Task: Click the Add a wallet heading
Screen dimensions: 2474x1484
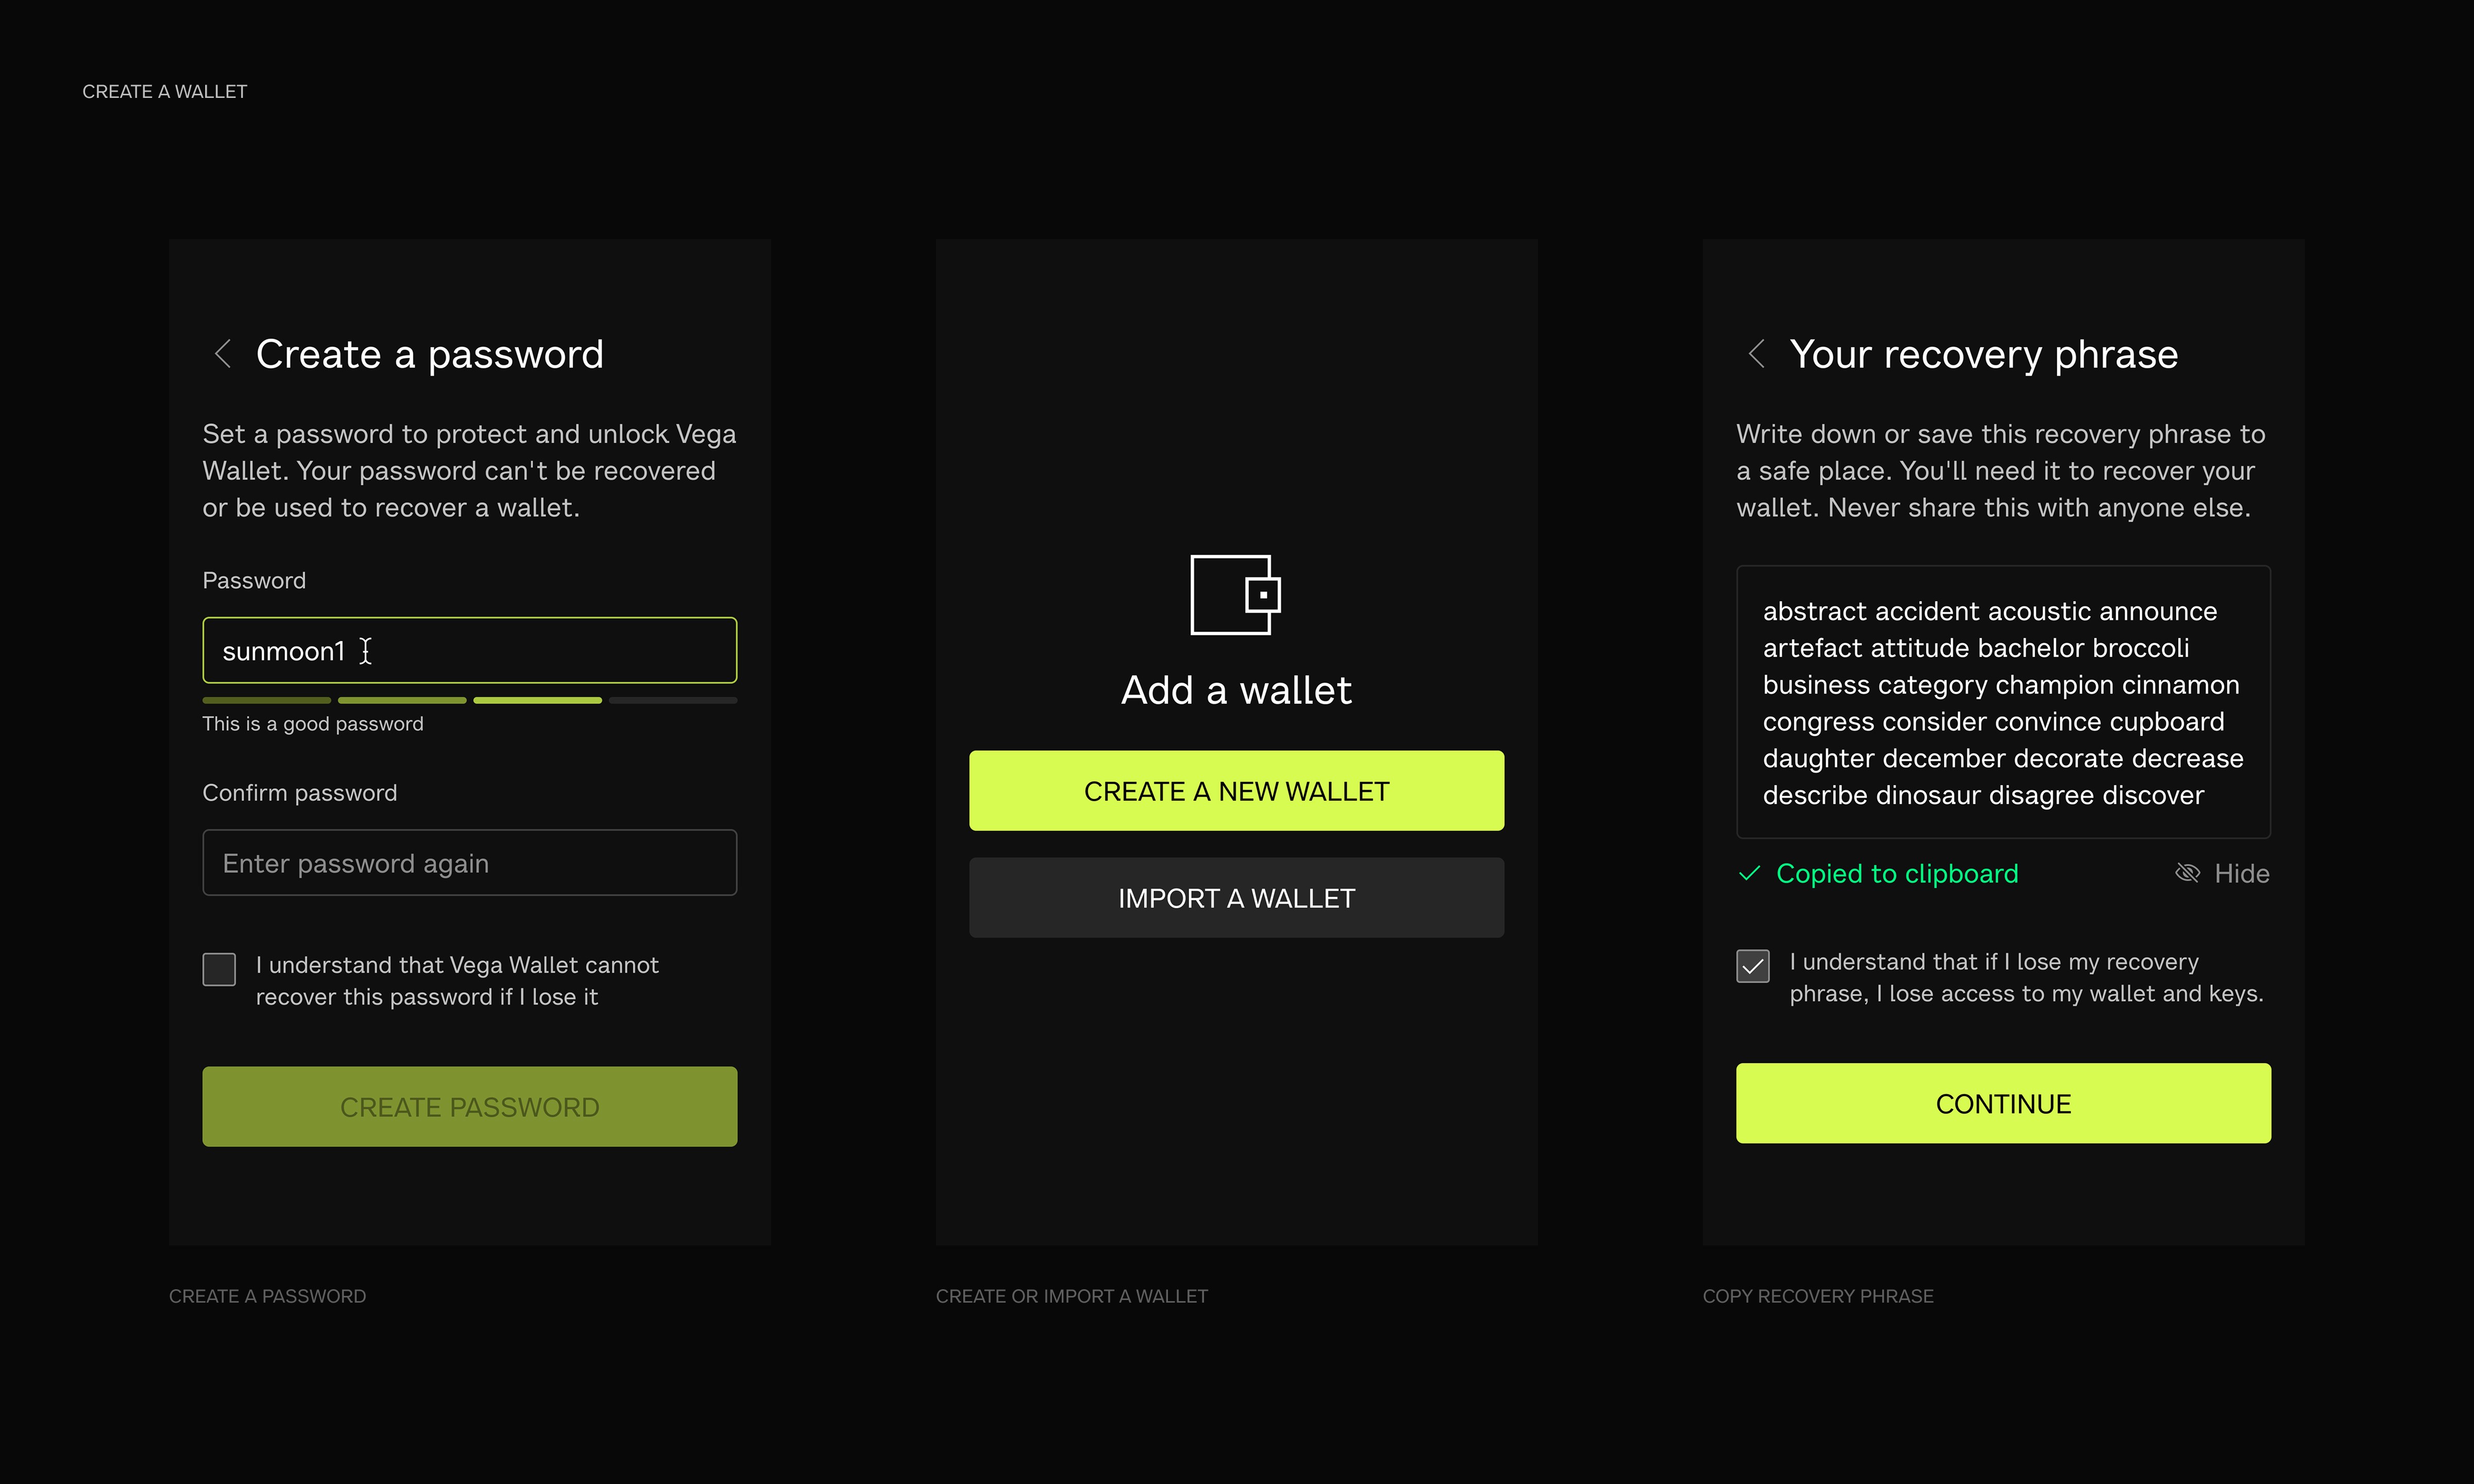Action: click(x=1236, y=690)
